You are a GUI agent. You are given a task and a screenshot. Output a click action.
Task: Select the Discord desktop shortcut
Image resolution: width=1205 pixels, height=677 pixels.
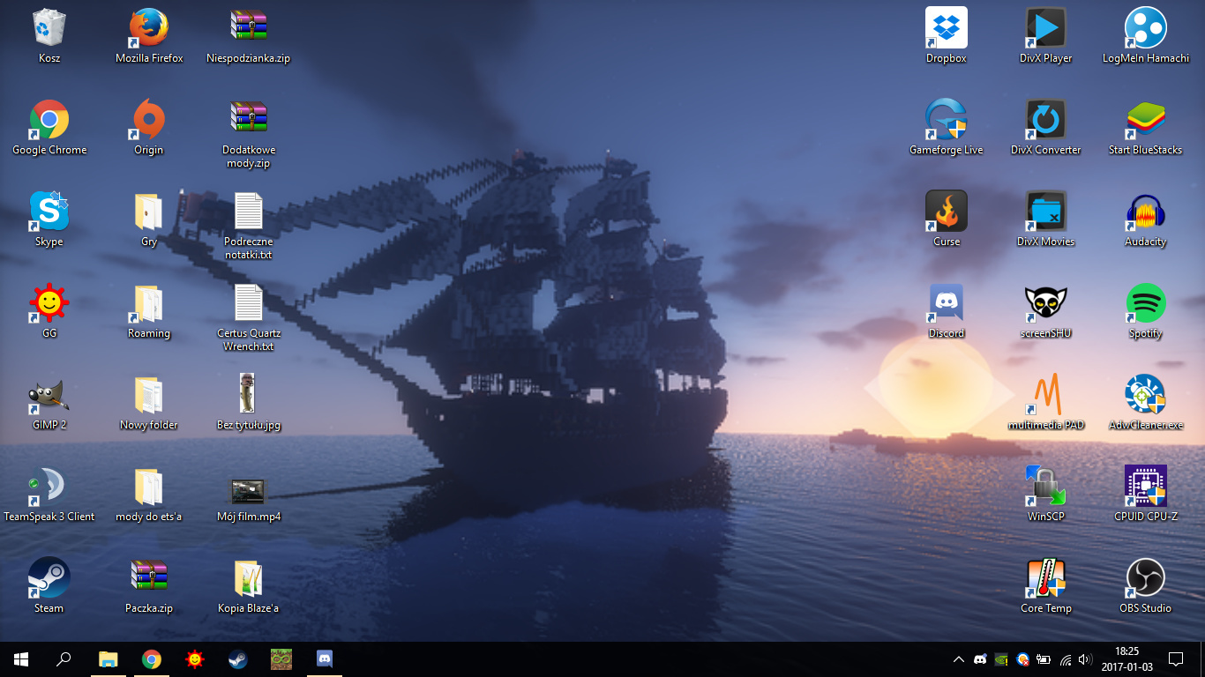click(947, 303)
